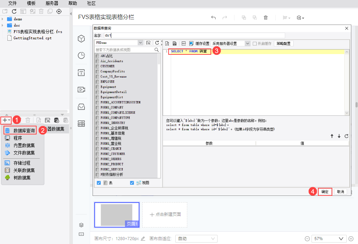Click the dataset connection edit icon in dataset toolbar
The height and width of the screenshot is (244, 358).
48,120
